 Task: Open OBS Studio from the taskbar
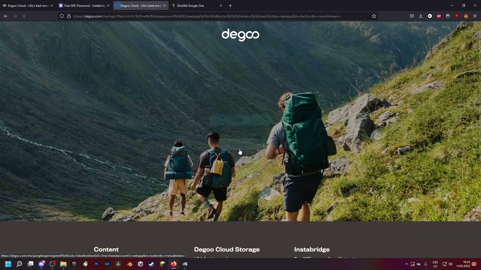52,264
